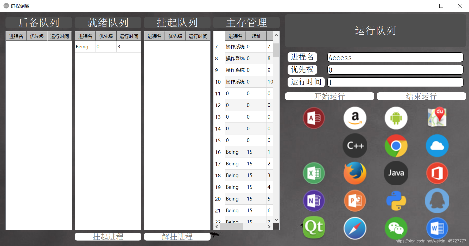The width and height of the screenshot is (469, 246).
Task: Click left arrow of memory table horizontal scrollbar
Action: (x=217, y=226)
